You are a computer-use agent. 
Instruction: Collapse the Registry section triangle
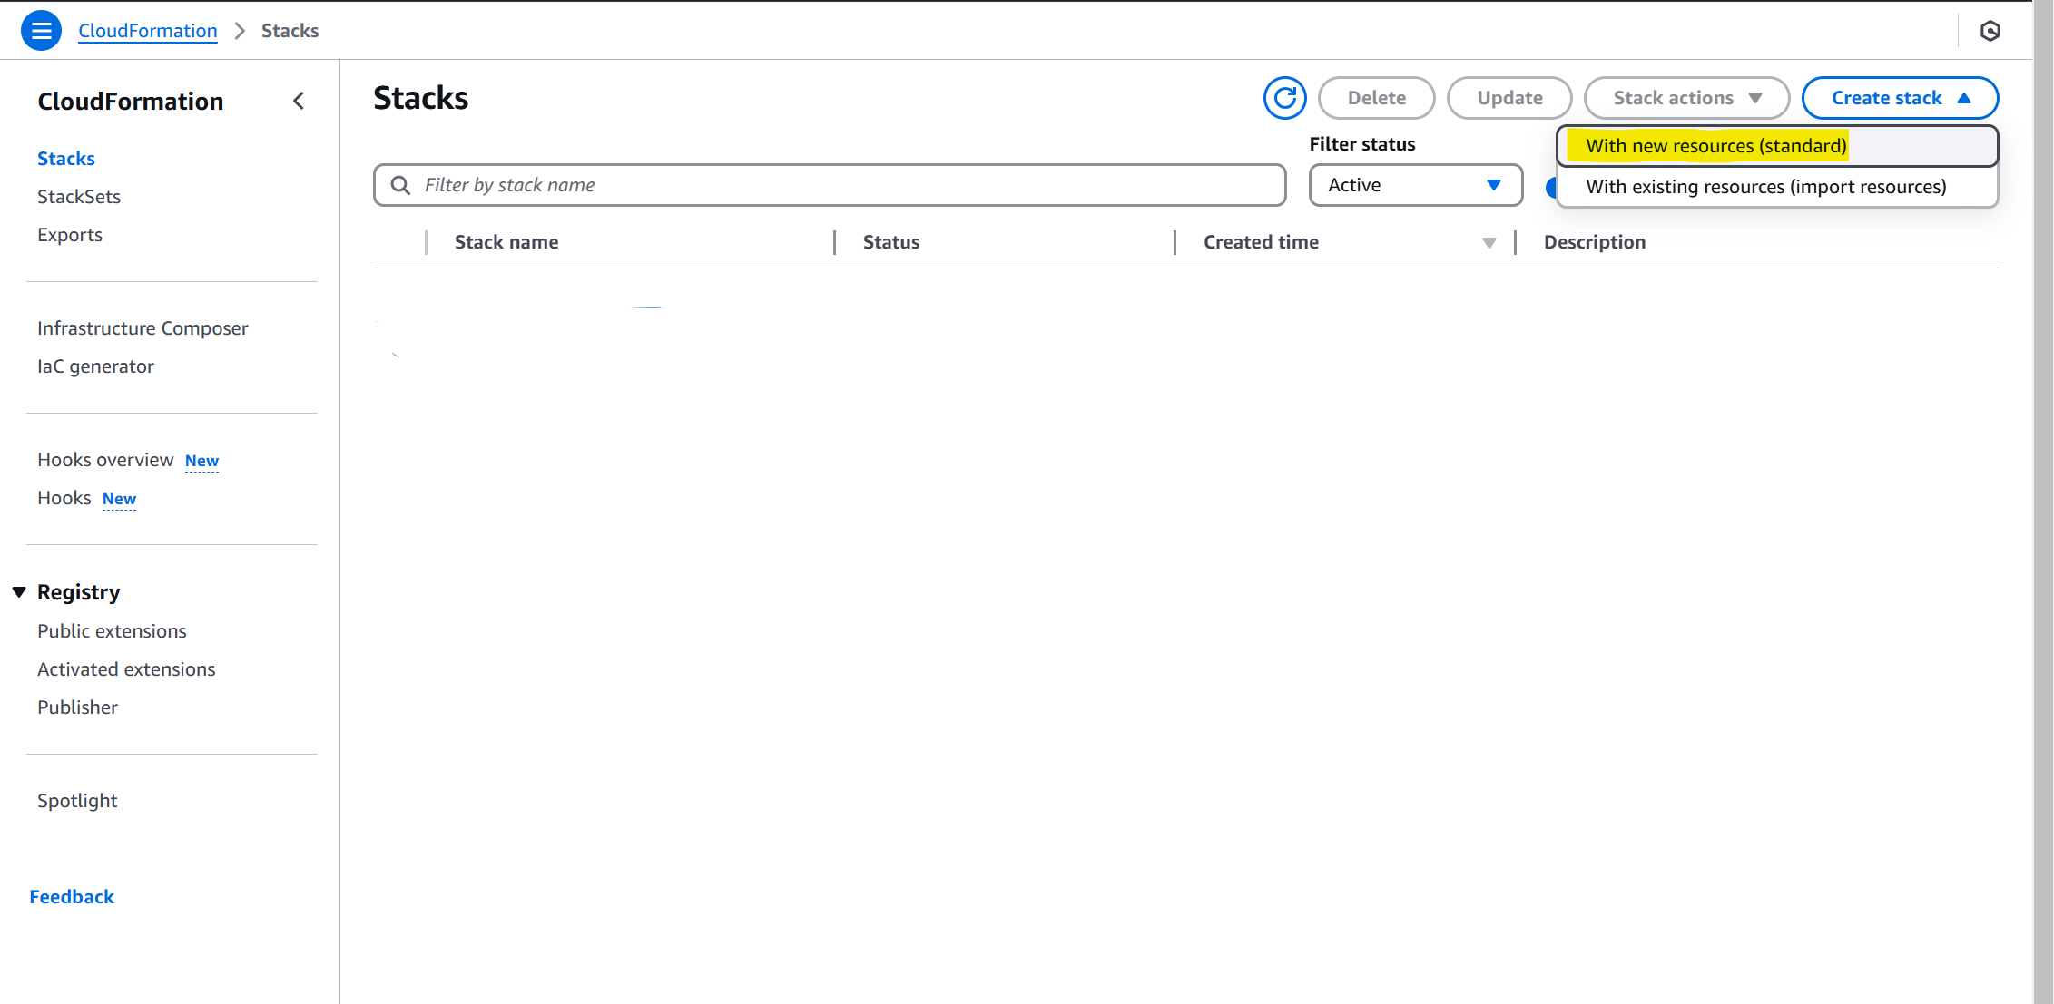19,592
